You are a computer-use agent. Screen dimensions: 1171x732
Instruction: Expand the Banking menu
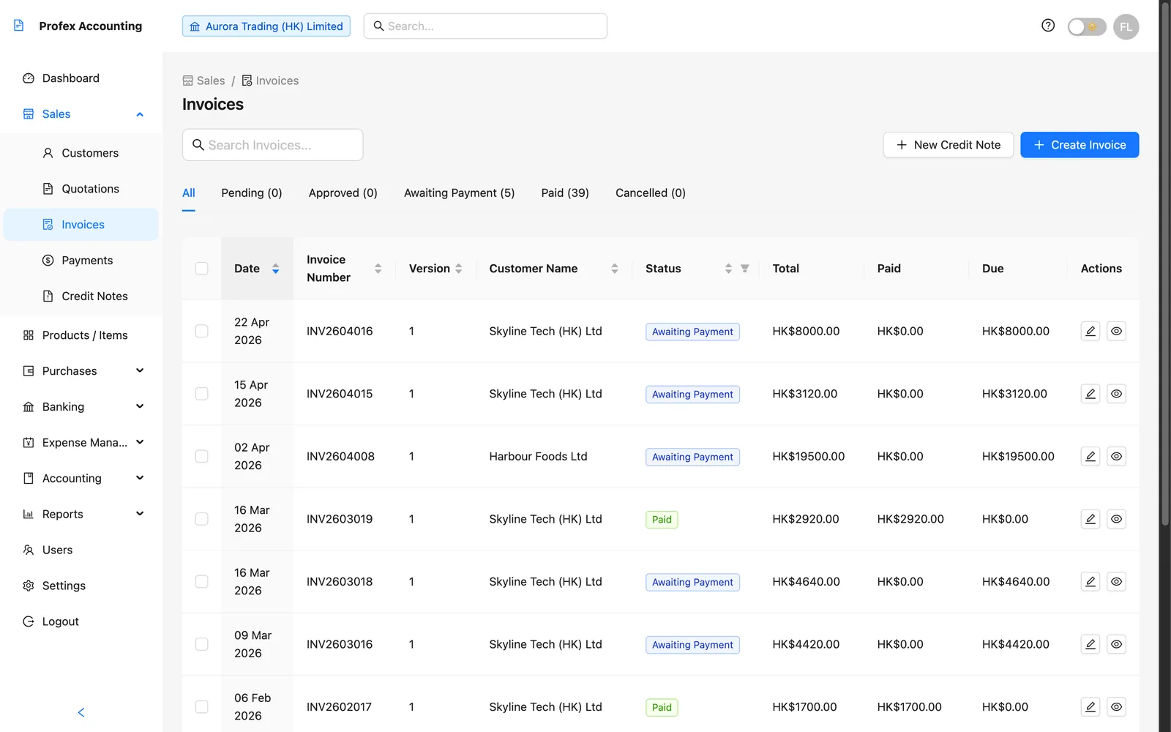click(x=81, y=407)
